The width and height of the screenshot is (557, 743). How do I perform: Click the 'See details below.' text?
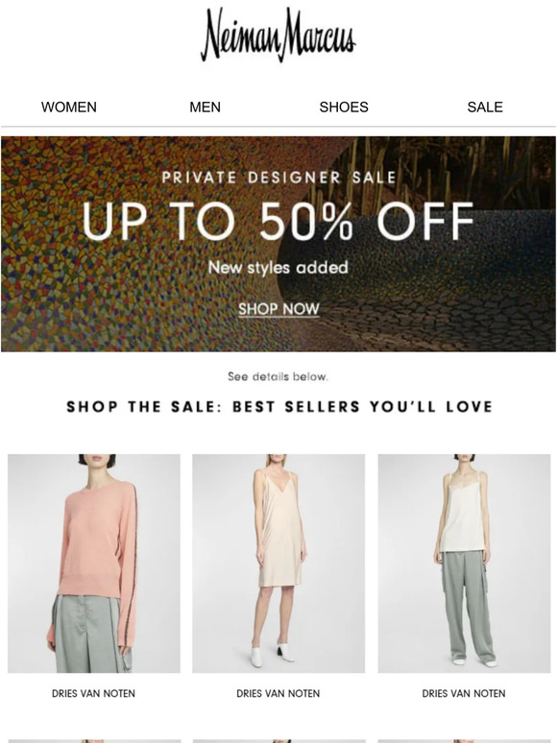coord(278,376)
